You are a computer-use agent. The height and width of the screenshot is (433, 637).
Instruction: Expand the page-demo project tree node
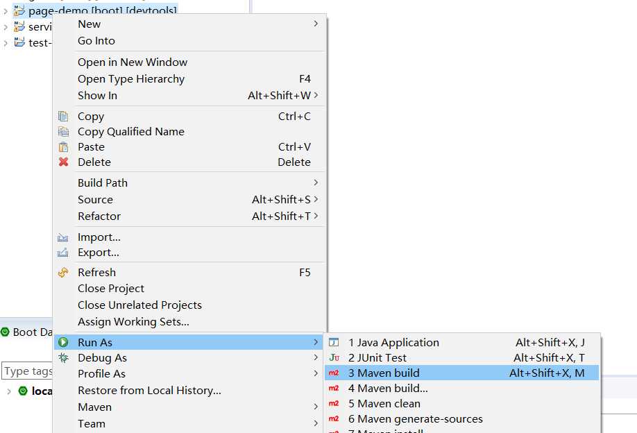click(x=6, y=11)
